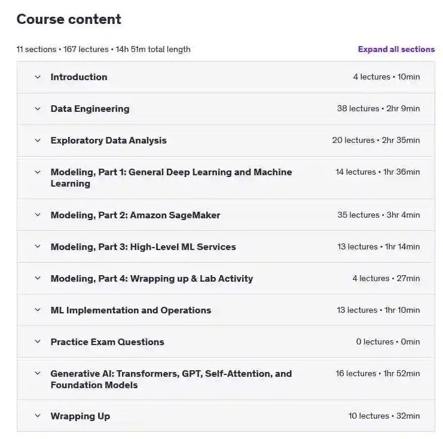Screen dimensions: 443x439
Task: Open chevron beside Practice Exam Questions
Action: tap(38, 342)
